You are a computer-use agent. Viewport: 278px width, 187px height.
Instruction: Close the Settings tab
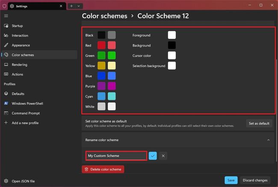[61, 6]
